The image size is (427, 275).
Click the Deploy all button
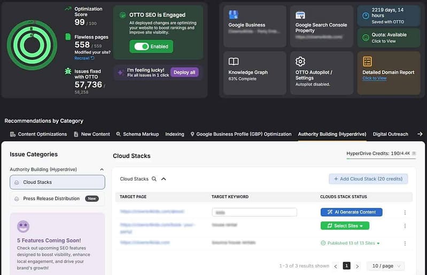click(184, 72)
